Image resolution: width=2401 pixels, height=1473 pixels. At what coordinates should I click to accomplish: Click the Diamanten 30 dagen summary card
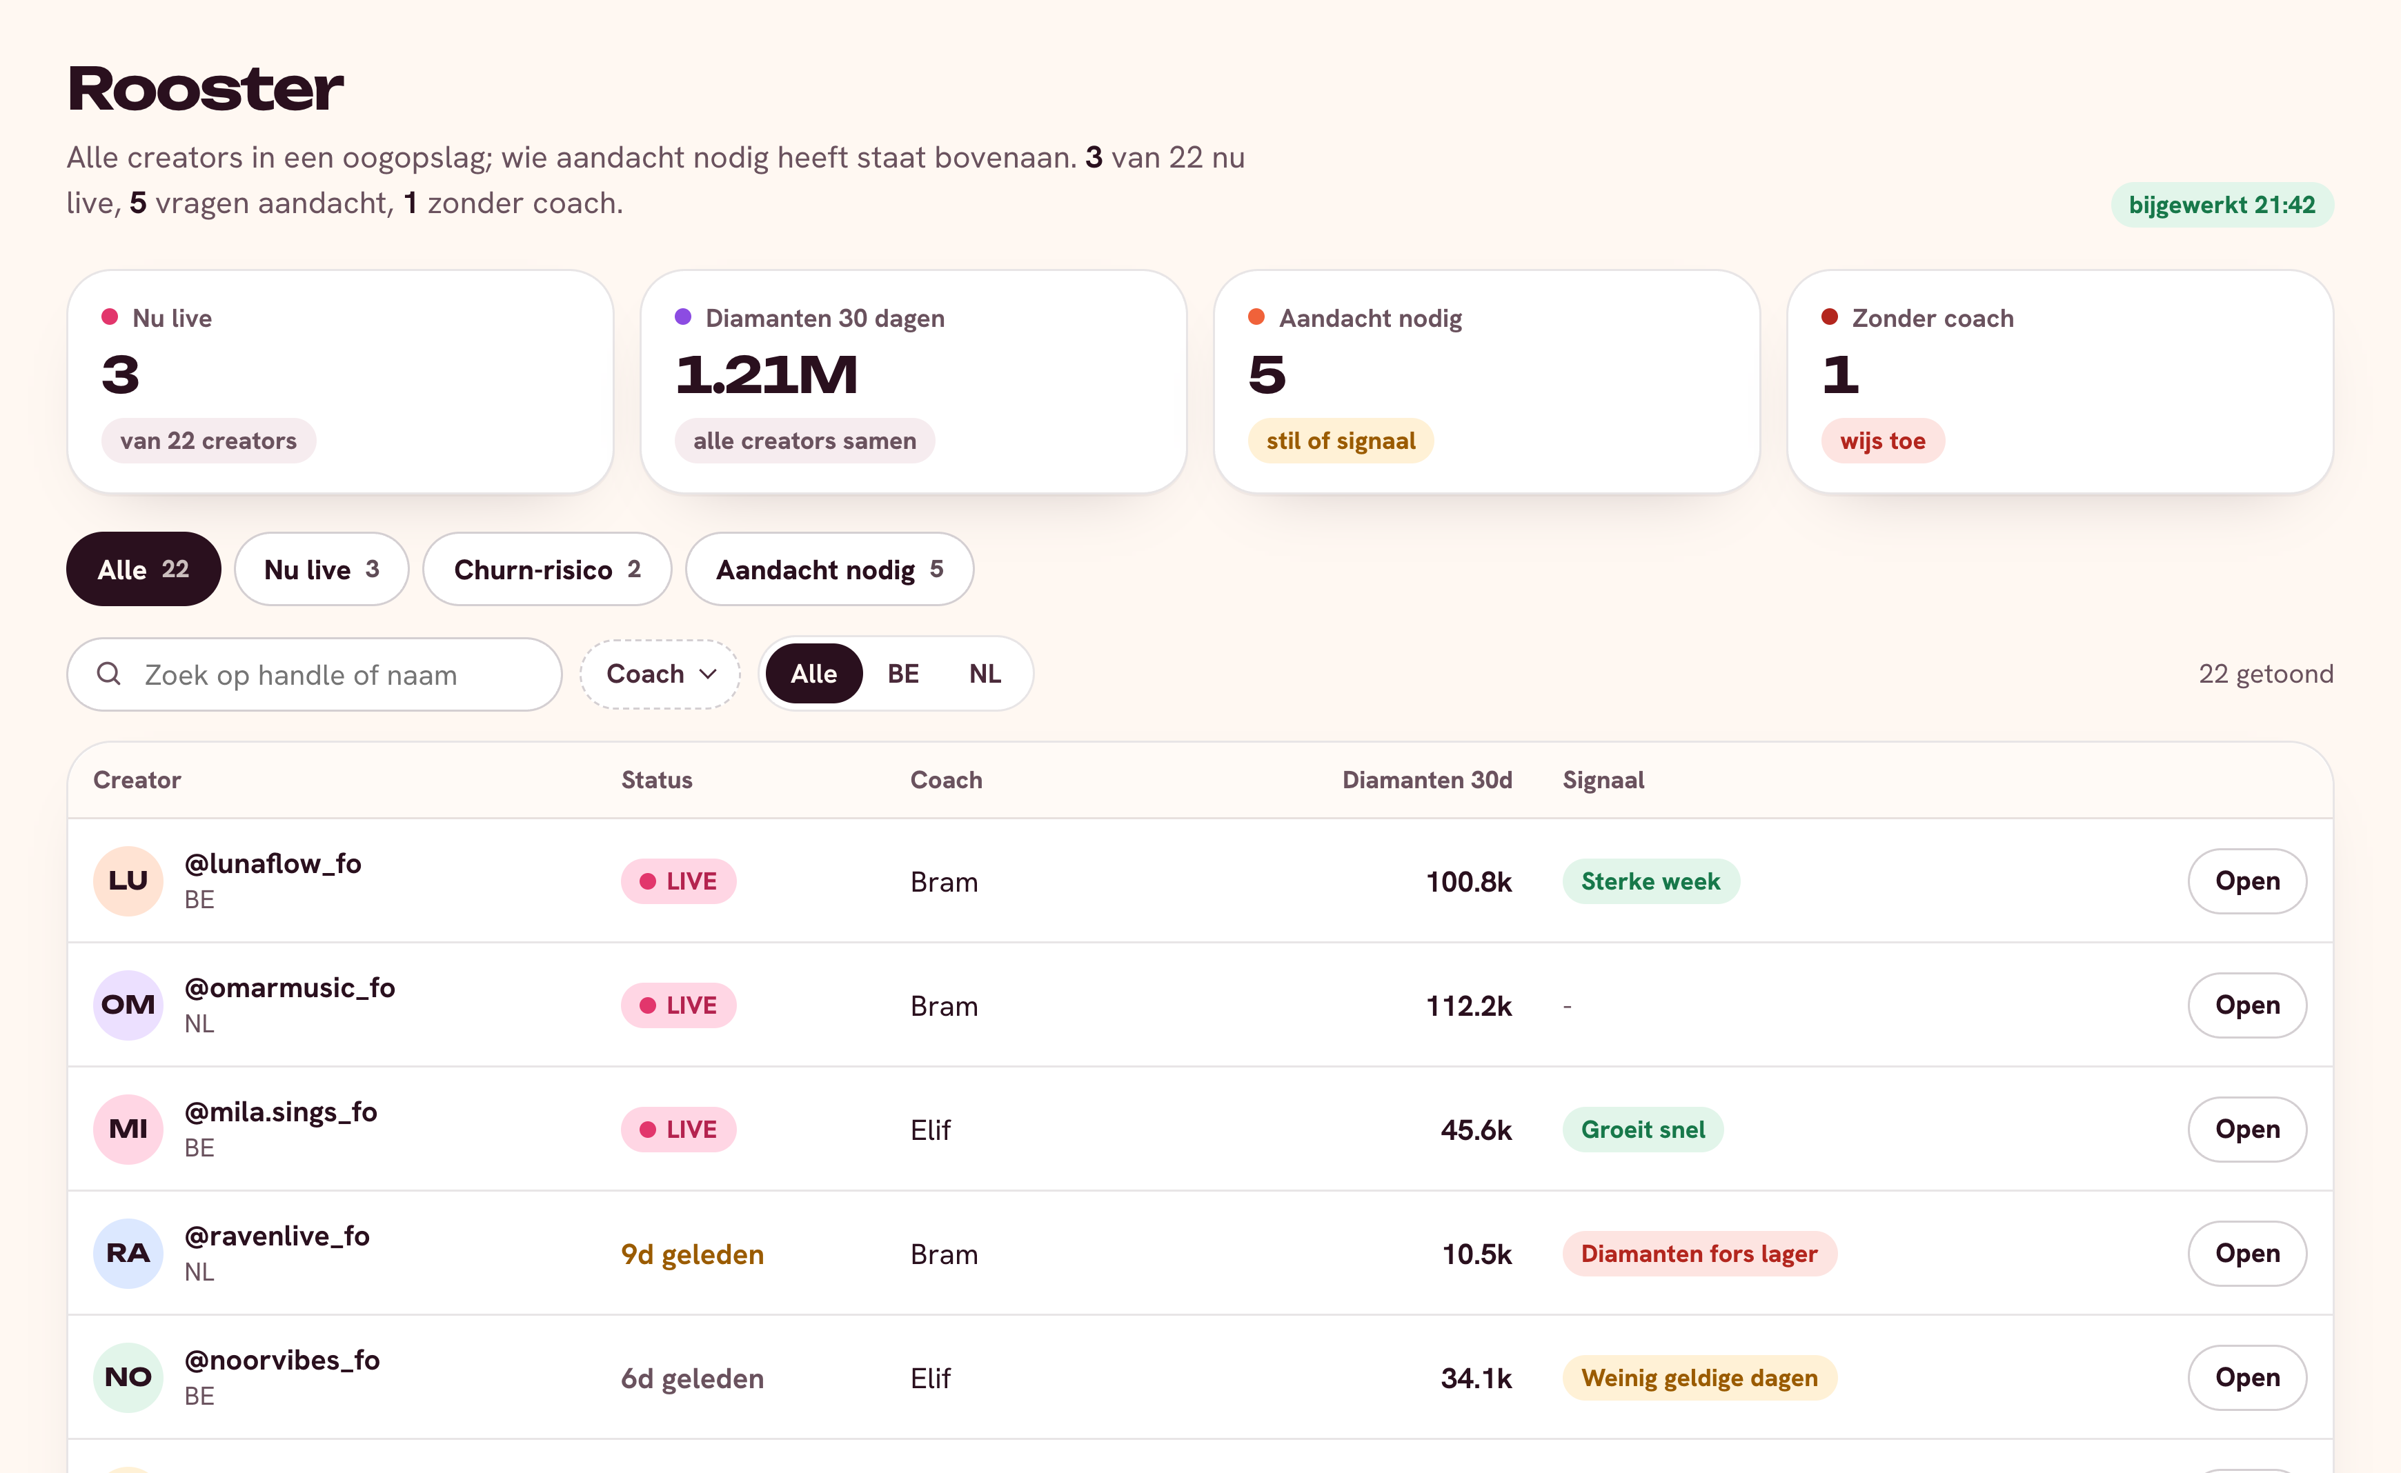913,382
